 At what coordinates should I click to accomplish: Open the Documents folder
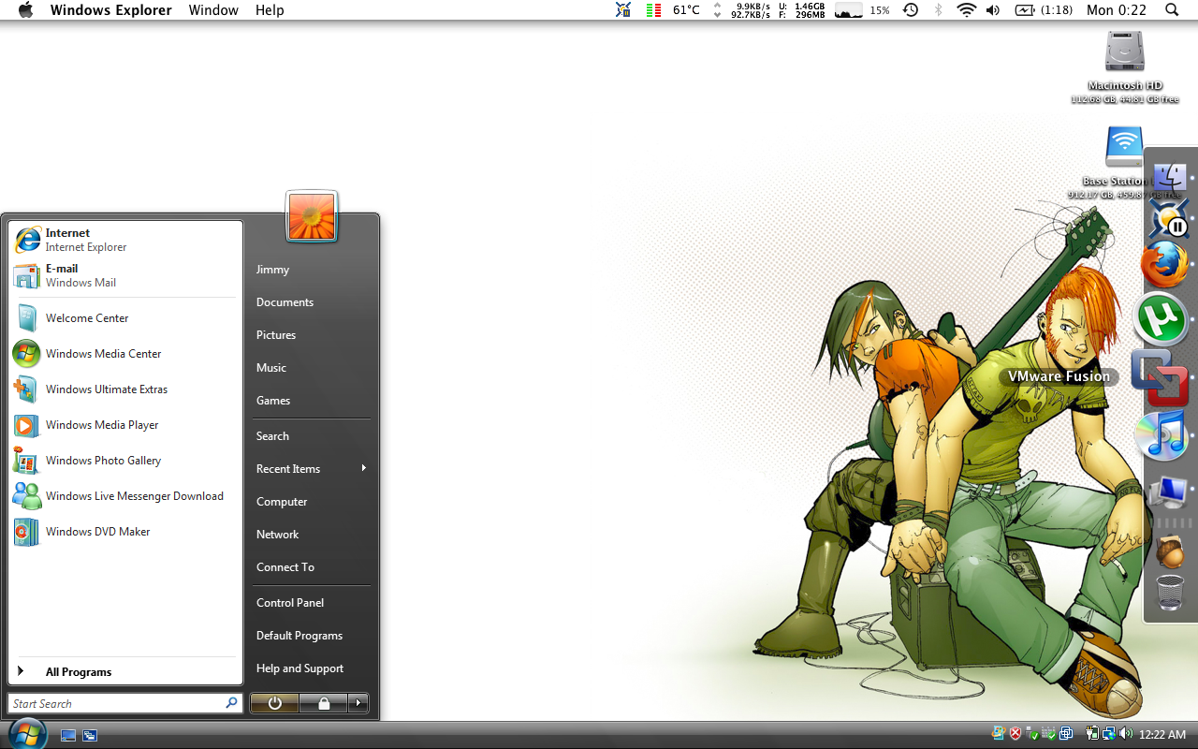[x=312, y=302]
